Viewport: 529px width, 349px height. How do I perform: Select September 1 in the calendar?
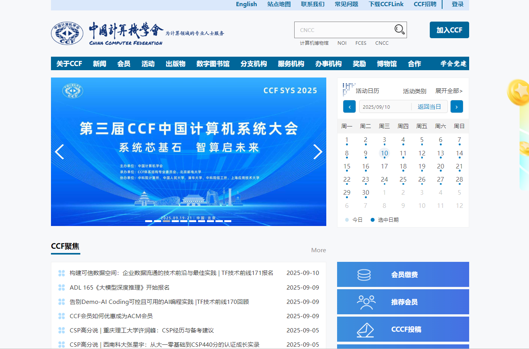point(347,140)
